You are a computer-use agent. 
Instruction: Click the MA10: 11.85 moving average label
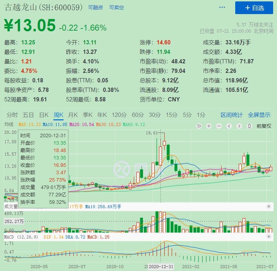click(x=55, y=125)
